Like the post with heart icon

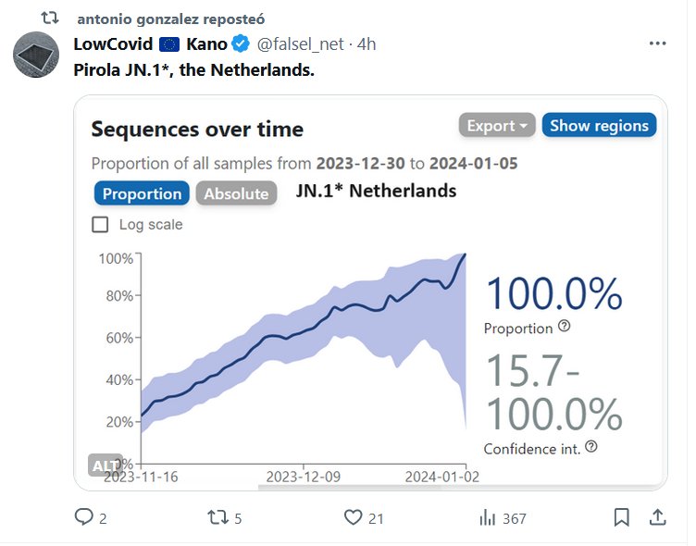point(353,518)
